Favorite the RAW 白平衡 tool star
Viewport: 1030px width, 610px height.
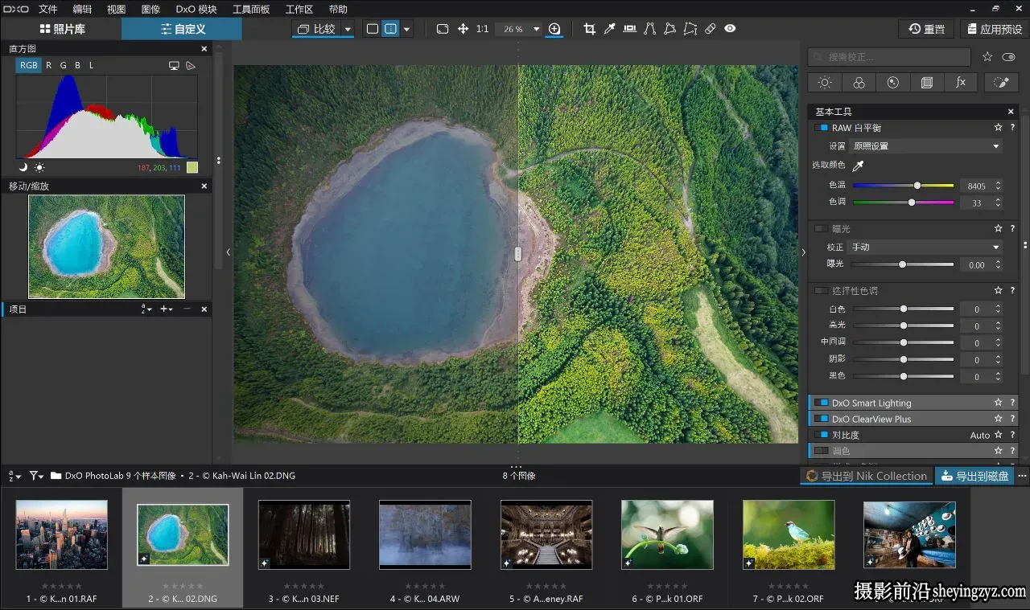[999, 128]
